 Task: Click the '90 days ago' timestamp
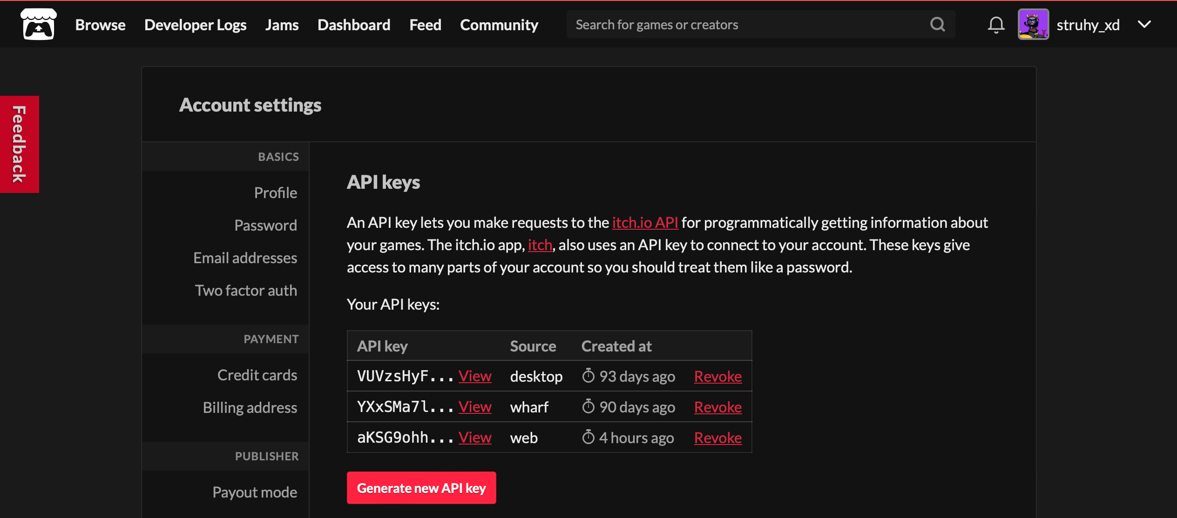point(637,407)
